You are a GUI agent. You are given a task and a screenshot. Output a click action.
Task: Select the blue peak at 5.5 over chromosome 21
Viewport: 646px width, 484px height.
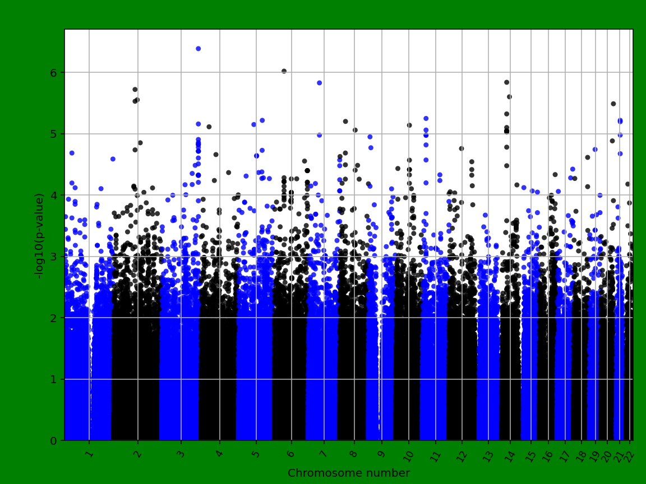coord(612,103)
